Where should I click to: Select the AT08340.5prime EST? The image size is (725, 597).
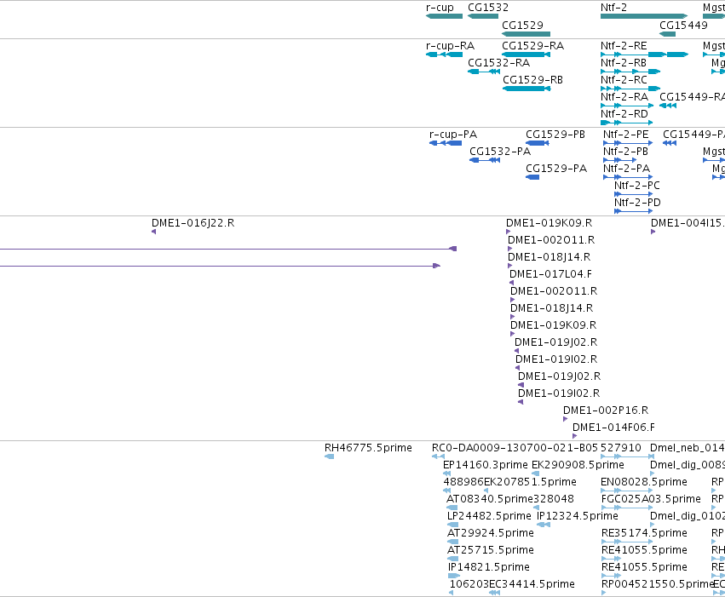coord(452,508)
